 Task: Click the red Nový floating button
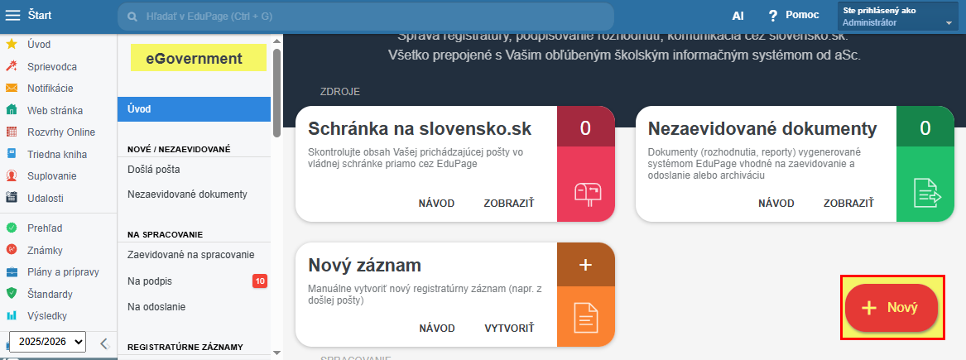pyautogui.click(x=891, y=308)
